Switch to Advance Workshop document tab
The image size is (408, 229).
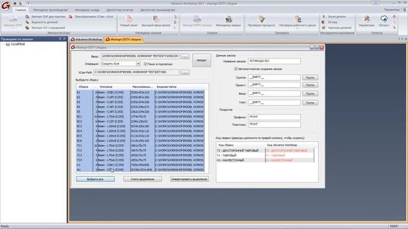[x=87, y=39]
